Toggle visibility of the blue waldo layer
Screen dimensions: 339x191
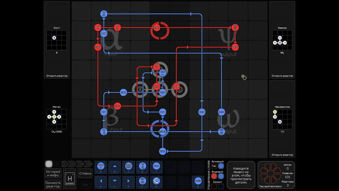(x=221, y=176)
